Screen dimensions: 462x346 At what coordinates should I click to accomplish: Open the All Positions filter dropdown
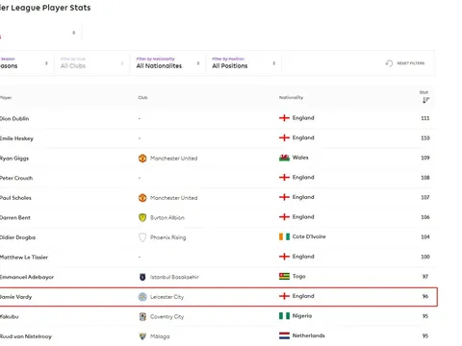tap(244, 63)
